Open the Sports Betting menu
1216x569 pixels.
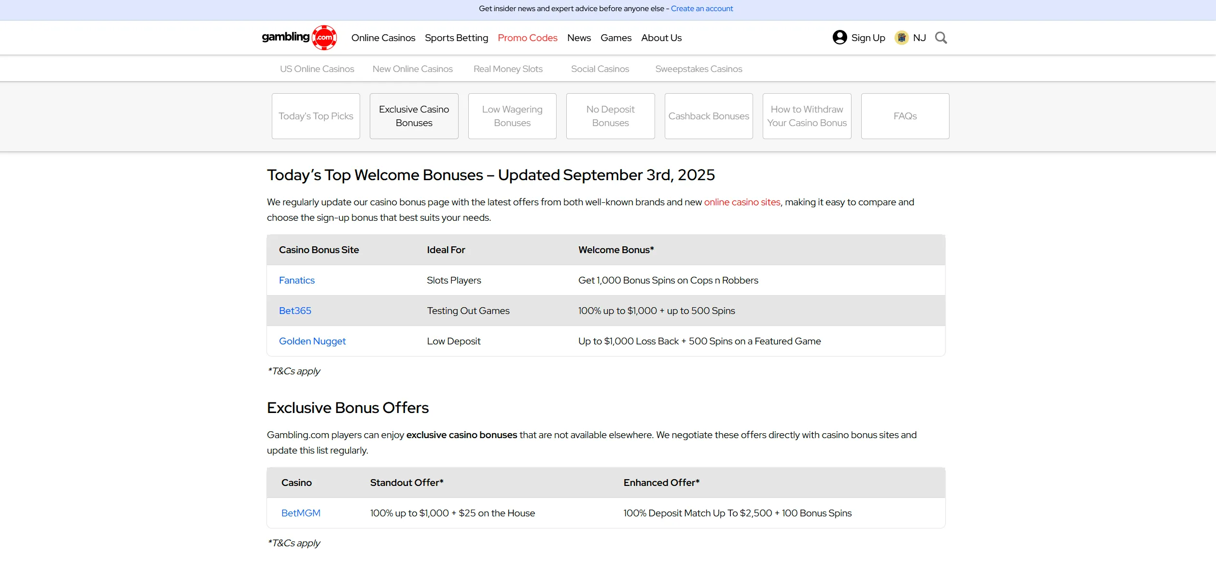tap(457, 38)
